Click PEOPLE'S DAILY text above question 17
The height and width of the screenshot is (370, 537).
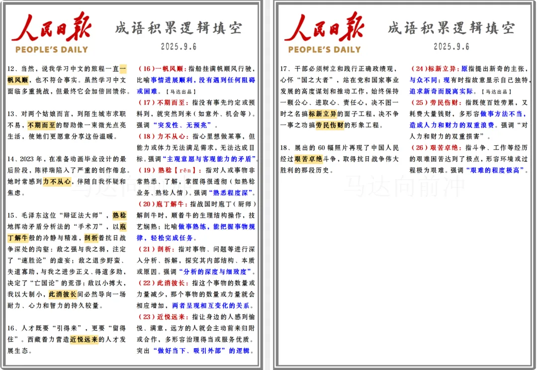pos(324,50)
